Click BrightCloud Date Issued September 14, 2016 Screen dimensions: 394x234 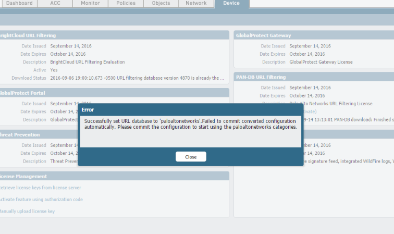tap(71, 46)
